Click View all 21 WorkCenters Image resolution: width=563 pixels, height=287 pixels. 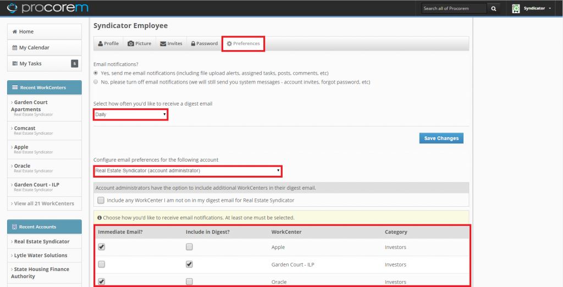pos(45,203)
